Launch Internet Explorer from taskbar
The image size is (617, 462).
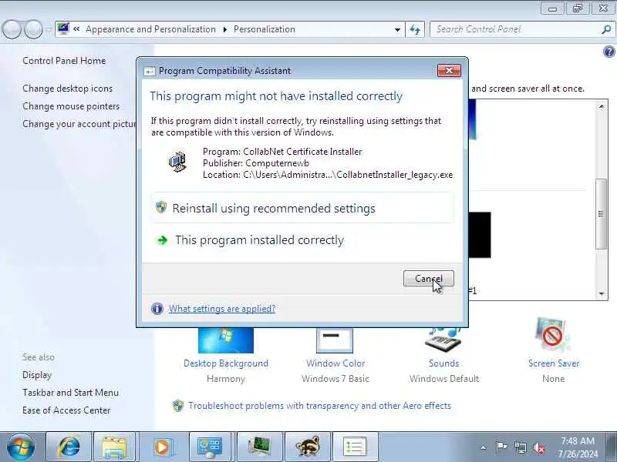coord(69,447)
